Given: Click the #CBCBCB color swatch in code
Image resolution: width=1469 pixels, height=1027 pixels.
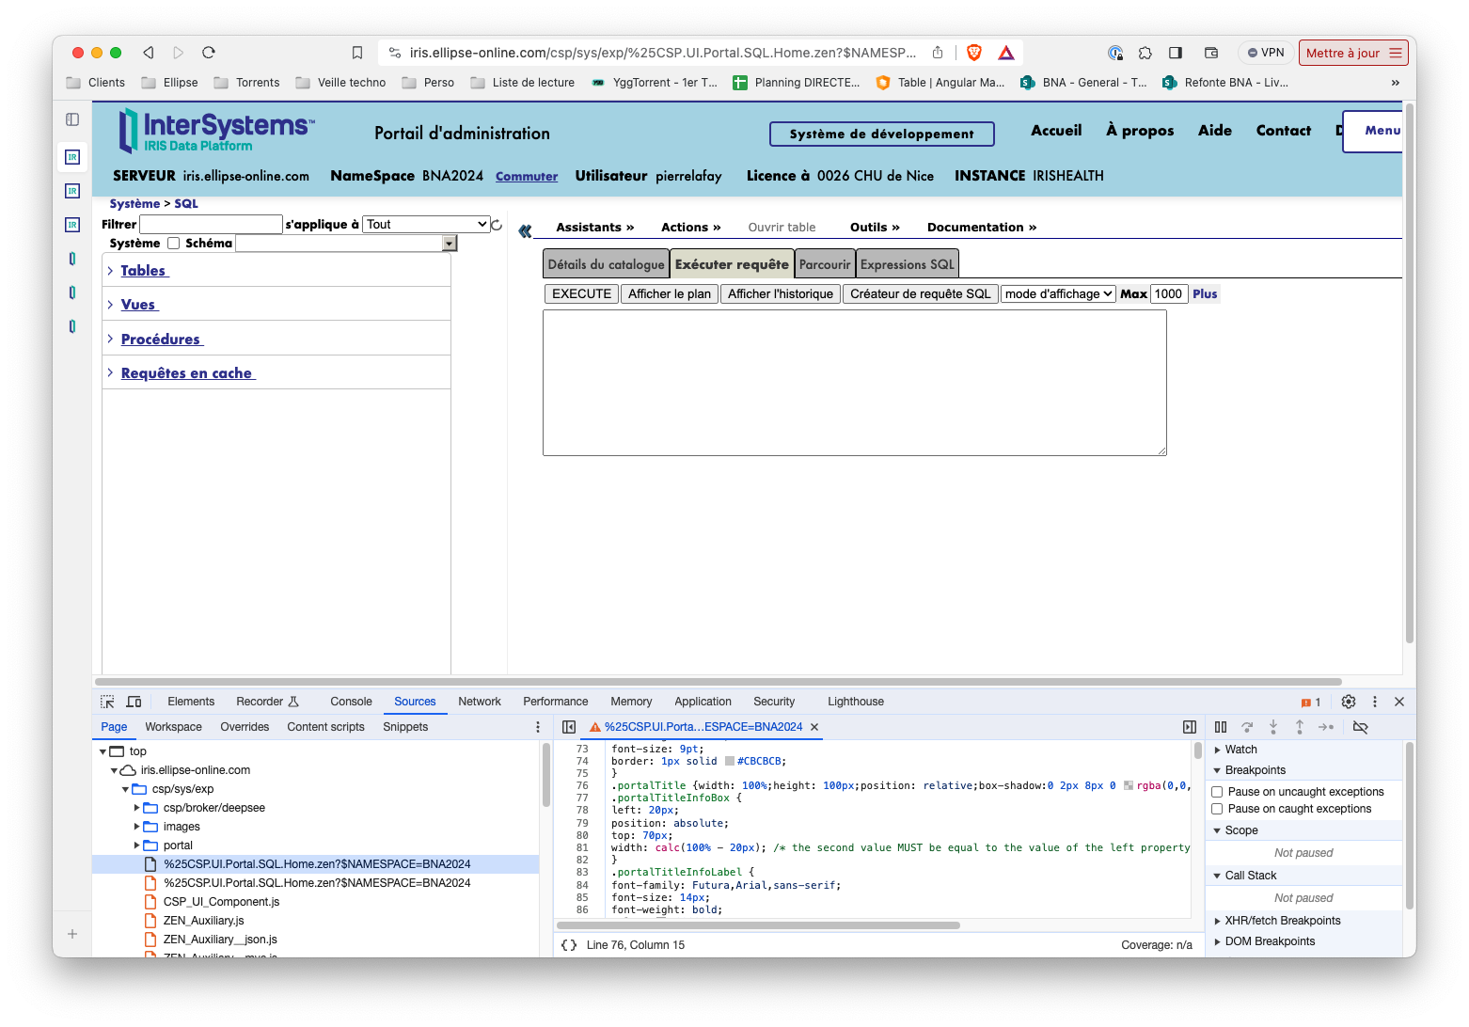Looking at the screenshot, I should pos(729,762).
